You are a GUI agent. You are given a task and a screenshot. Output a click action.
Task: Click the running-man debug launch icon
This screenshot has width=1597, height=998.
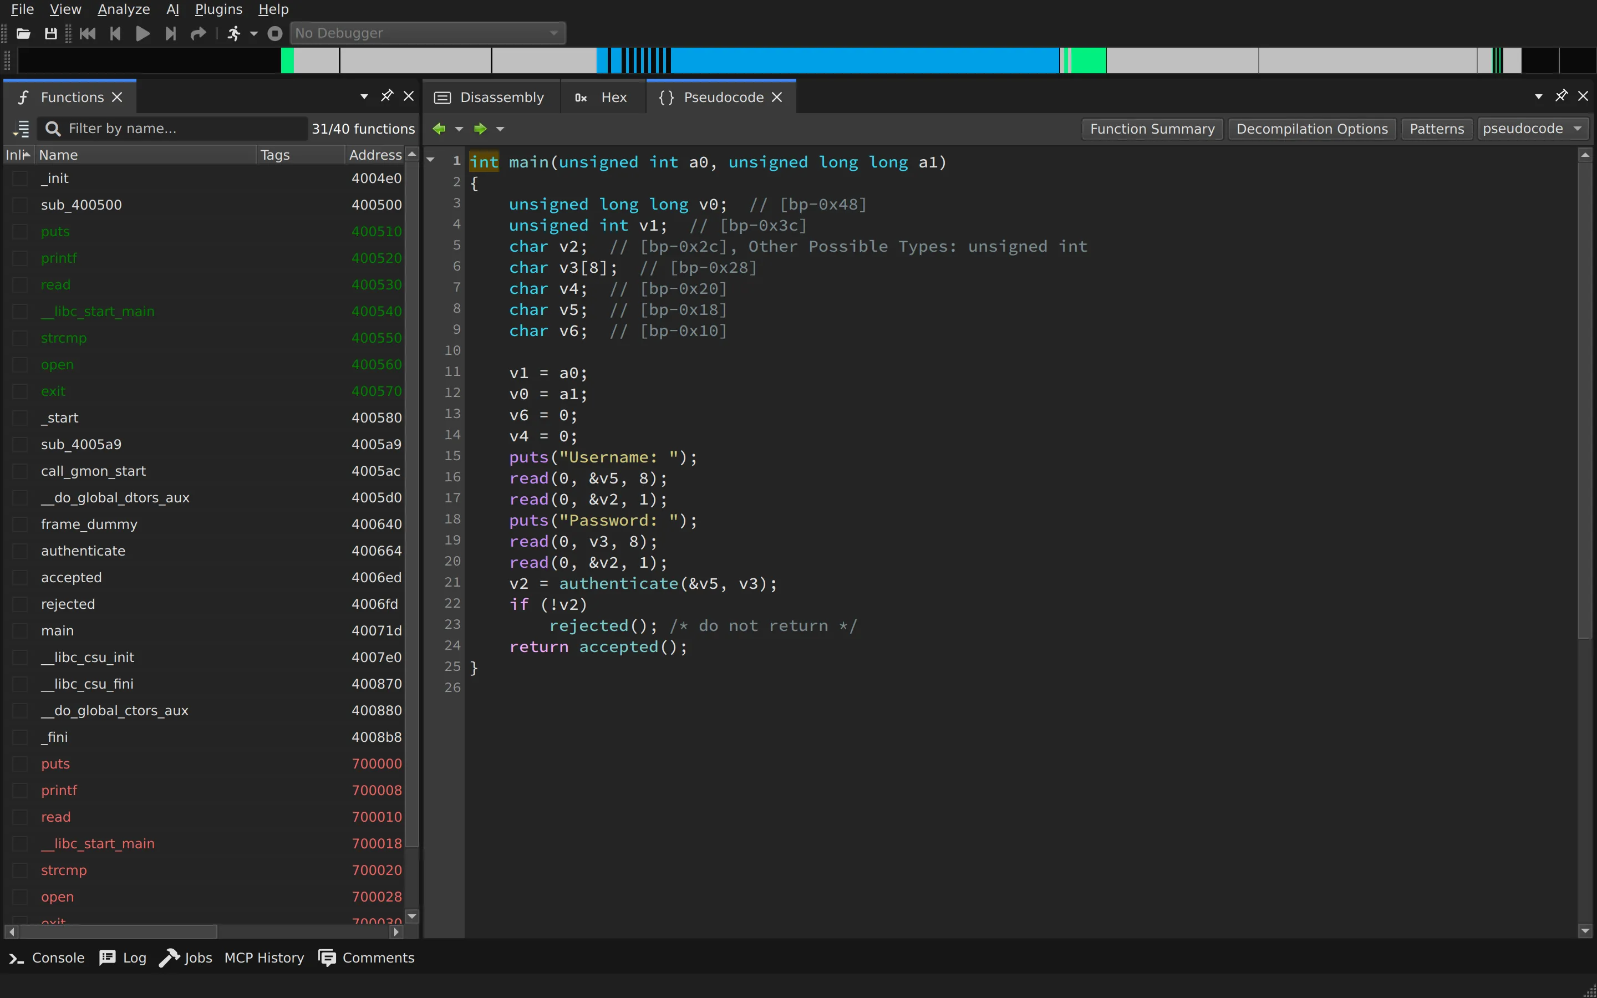pyautogui.click(x=233, y=33)
